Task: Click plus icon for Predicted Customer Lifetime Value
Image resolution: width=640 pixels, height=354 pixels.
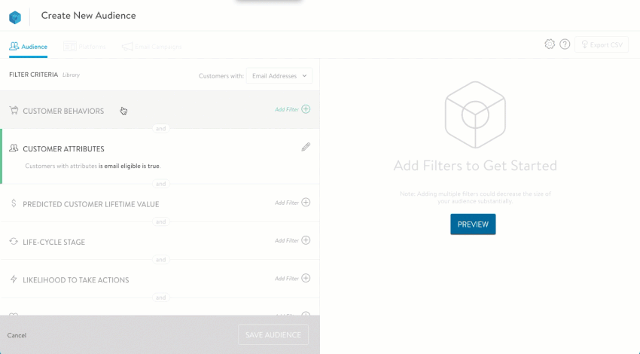Action: tap(306, 203)
